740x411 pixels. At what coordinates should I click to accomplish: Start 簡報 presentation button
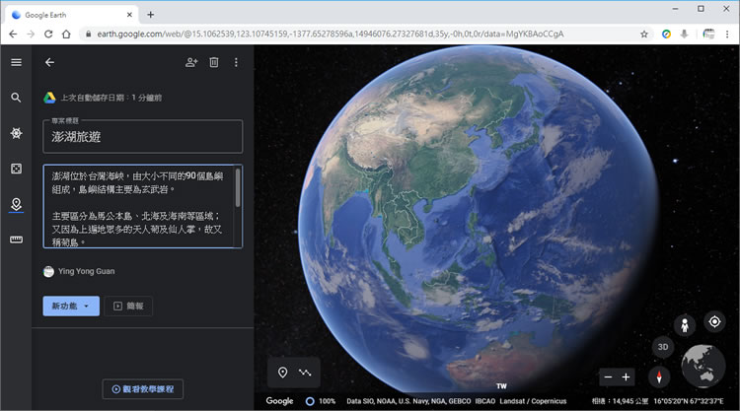point(128,306)
